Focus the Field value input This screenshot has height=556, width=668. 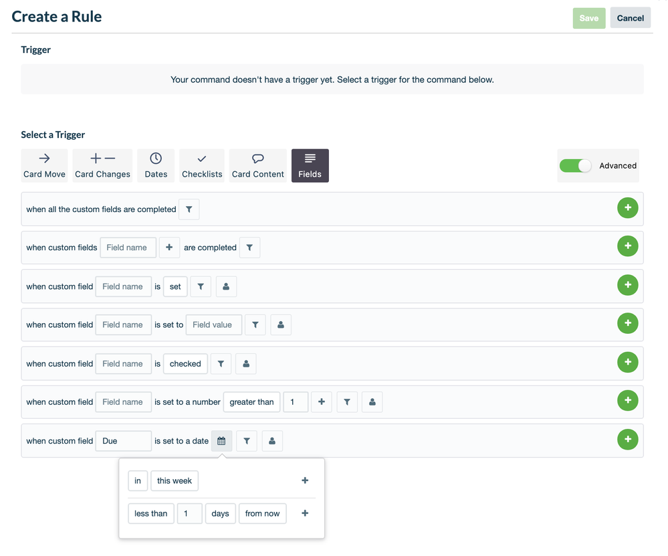[x=214, y=325]
